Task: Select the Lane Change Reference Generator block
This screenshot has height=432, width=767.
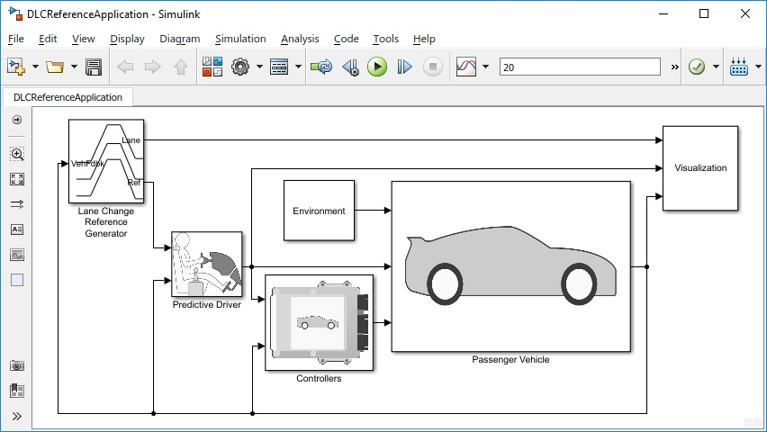Action: [x=106, y=161]
